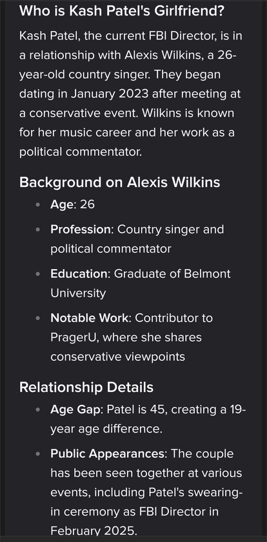Click the bullet point beside Profession
Viewport: 267px width, 542px height.
(x=38, y=230)
